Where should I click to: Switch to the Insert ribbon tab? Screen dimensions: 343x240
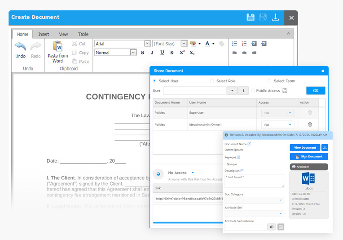tap(44, 34)
